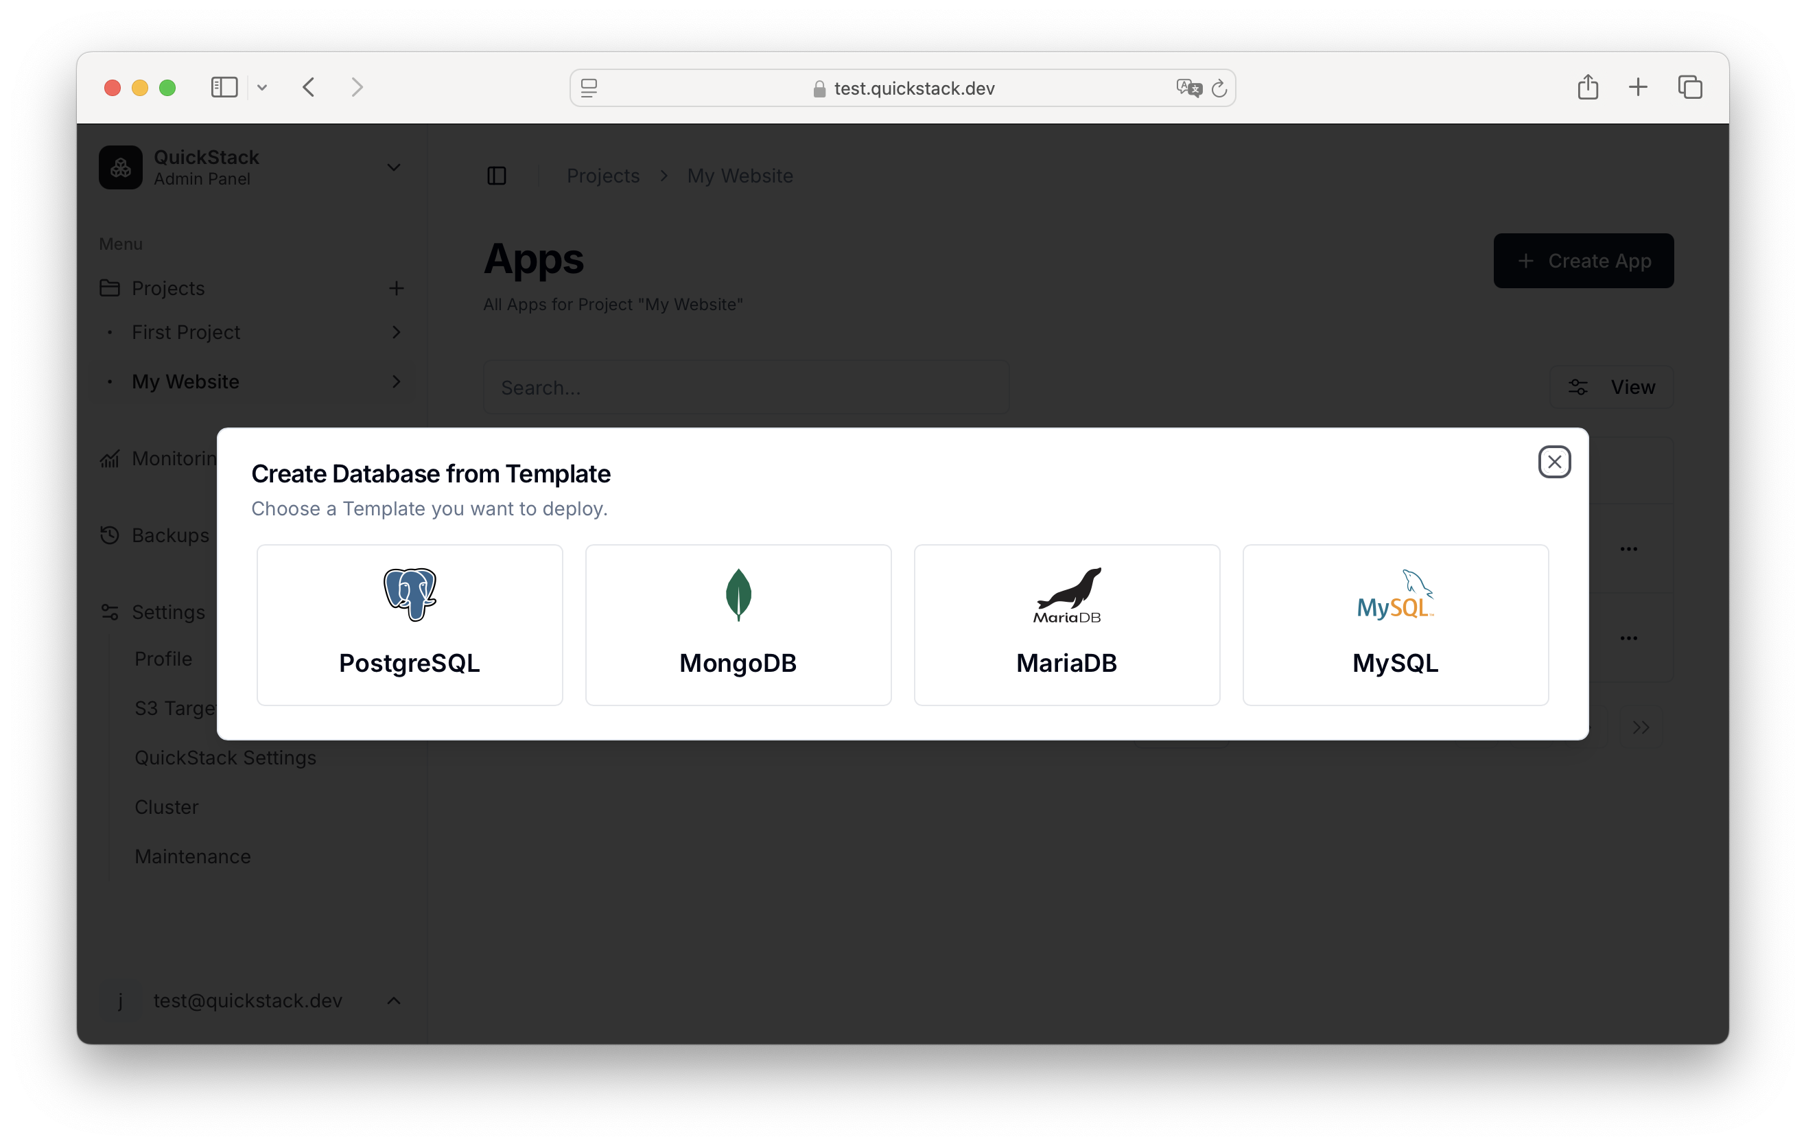The height and width of the screenshot is (1146, 1806).
Task: Select the MariaDB template
Action: (1066, 624)
